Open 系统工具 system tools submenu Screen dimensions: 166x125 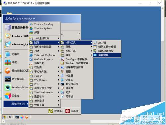tap(76, 51)
